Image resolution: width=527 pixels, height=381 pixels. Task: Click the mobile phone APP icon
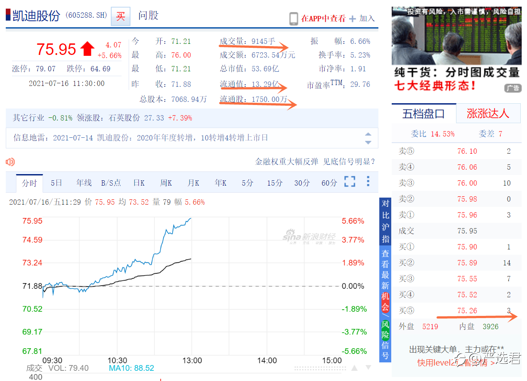(293, 19)
